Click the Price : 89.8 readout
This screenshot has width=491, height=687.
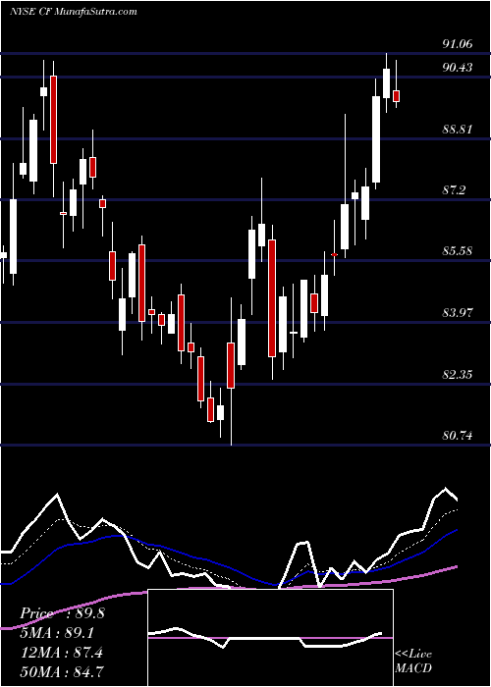pos(62,613)
